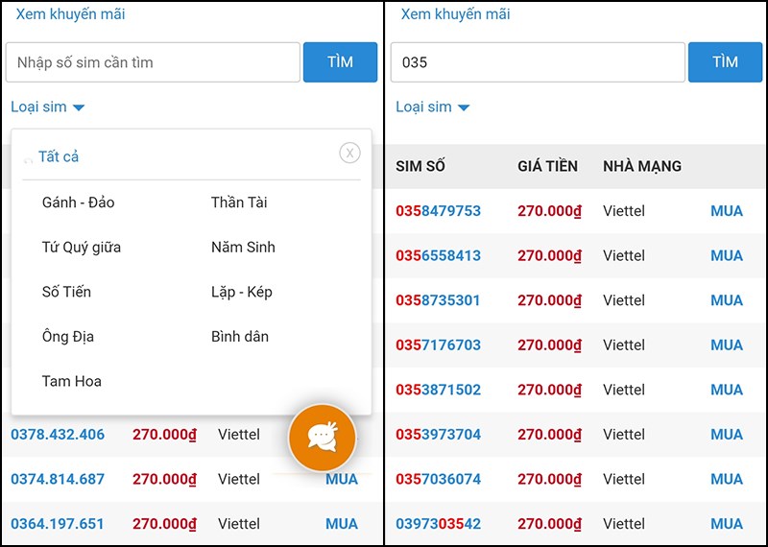The width and height of the screenshot is (768, 547).
Task: Buy sim number 0358479753
Action: click(x=727, y=211)
